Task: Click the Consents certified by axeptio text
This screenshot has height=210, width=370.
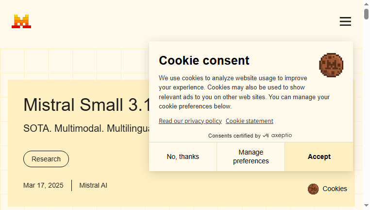Action: click(x=250, y=136)
